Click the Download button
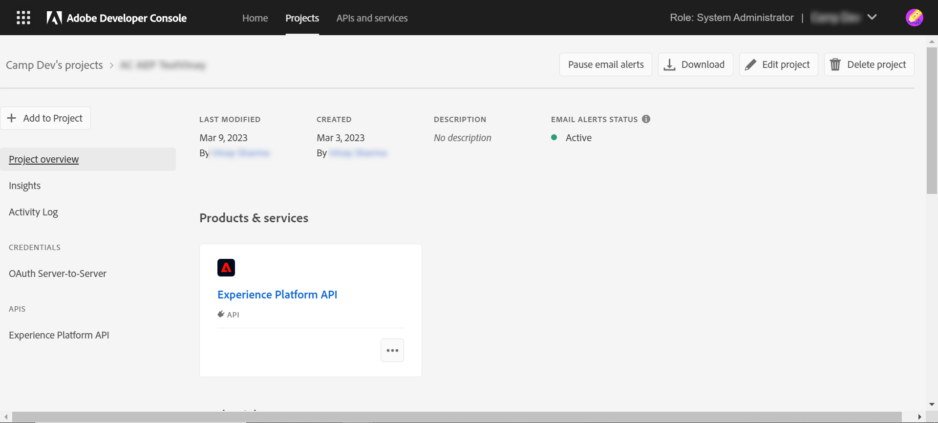This screenshot has width=938, height=423. pyautogui.click(x=695, y=64)
